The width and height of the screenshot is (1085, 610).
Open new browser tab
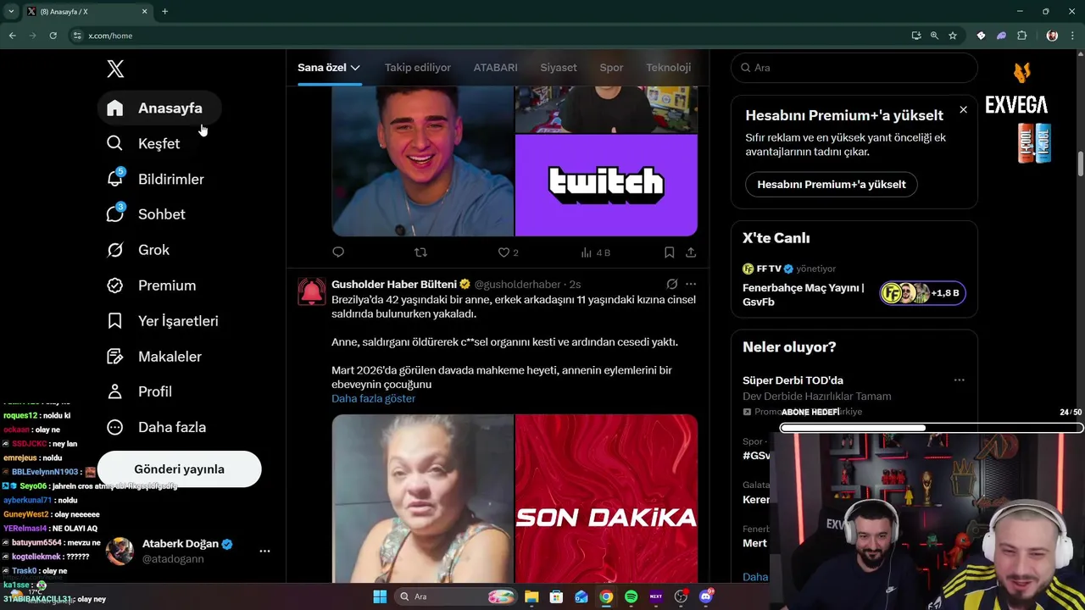point(164,12)
